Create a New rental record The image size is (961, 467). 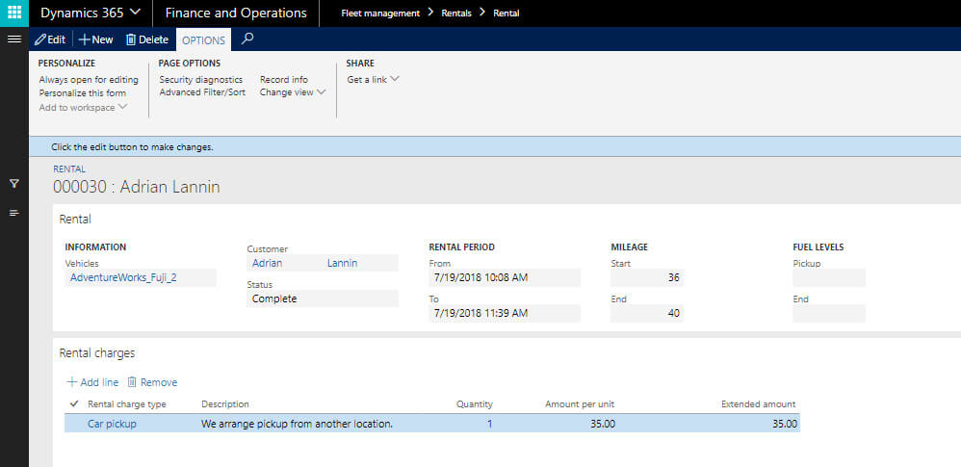click(95, 39)
